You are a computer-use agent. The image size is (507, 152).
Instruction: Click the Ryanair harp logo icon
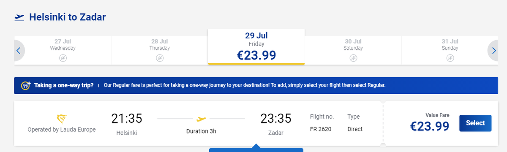point(62,119)
